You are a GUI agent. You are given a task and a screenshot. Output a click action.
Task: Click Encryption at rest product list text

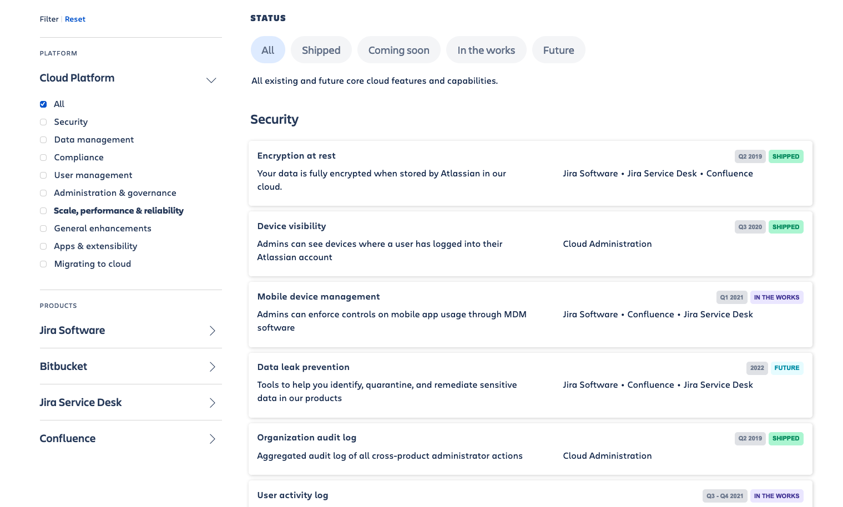click(658, 174)
